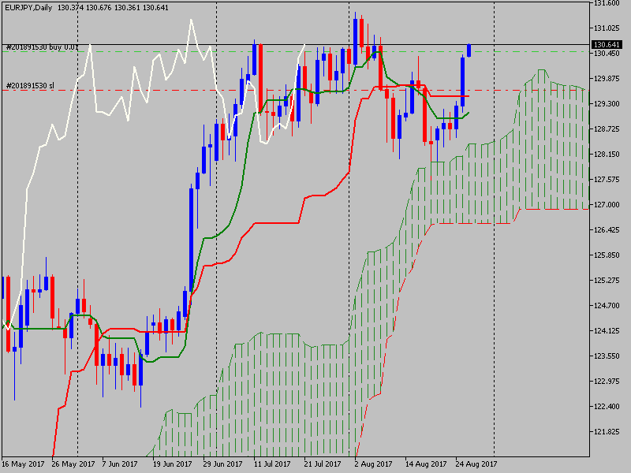The height and width of the screenshot is (473, 631).
Task: Click the 125.850 price scale label
Action: pyautogui.click(x=607, y=255)
